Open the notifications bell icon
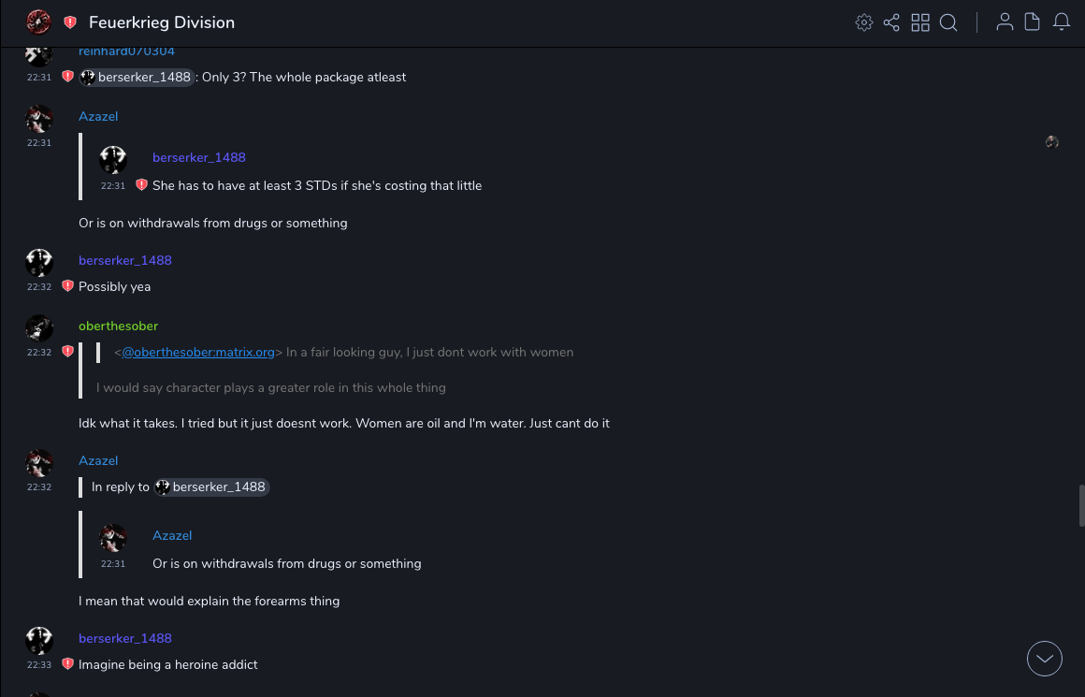The image size is (1085, 697). pyautogui.click(x=1062, y=22)
